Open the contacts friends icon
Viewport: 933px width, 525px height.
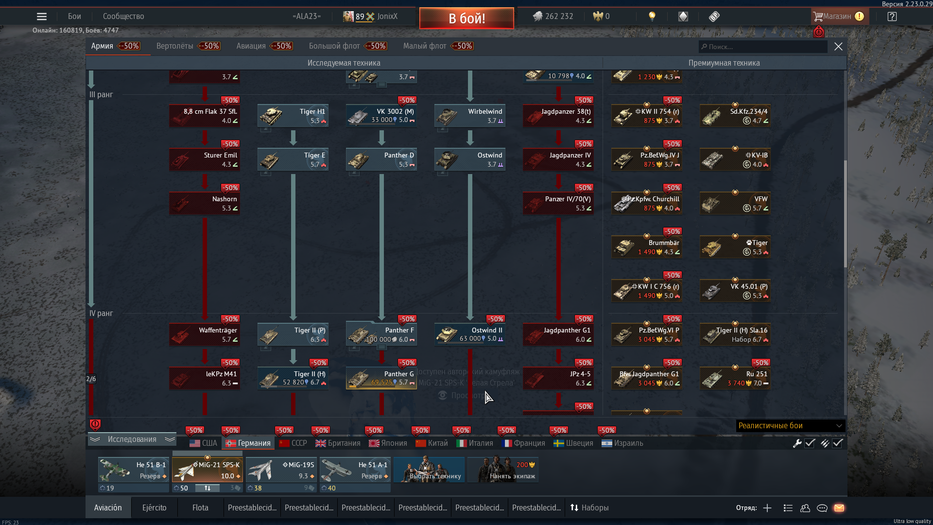805,508
